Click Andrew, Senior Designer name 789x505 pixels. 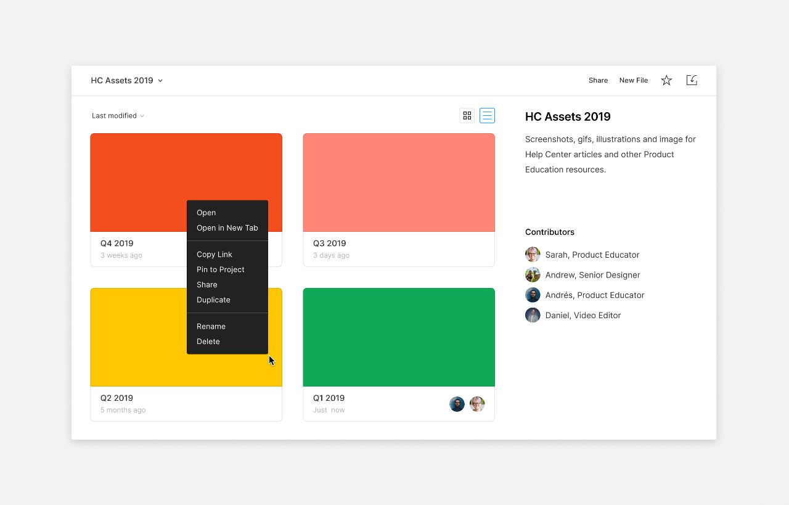(593, 275)
